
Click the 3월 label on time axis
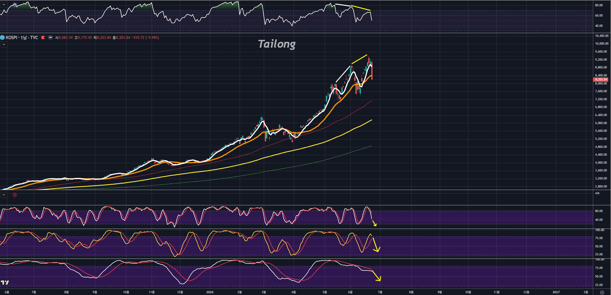click(264, 292)
